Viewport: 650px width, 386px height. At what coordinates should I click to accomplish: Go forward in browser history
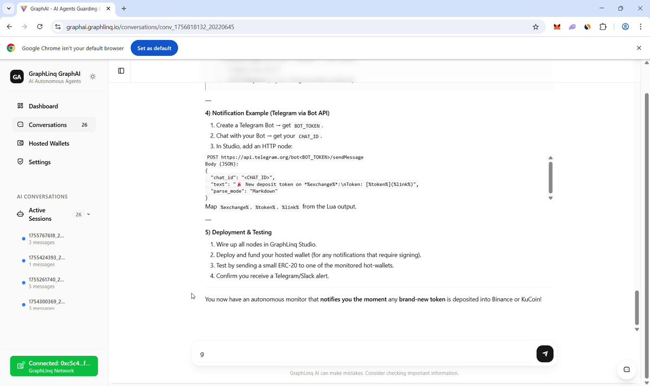click(x=24, y=27)
